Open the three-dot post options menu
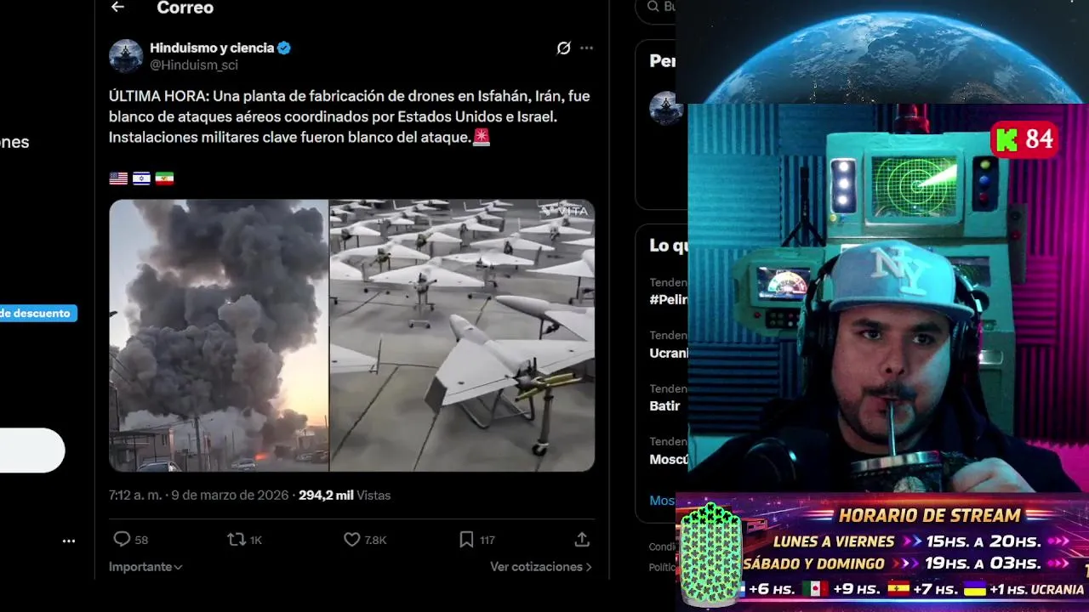This screenshot has width=1089, height=612. (586, 48)
